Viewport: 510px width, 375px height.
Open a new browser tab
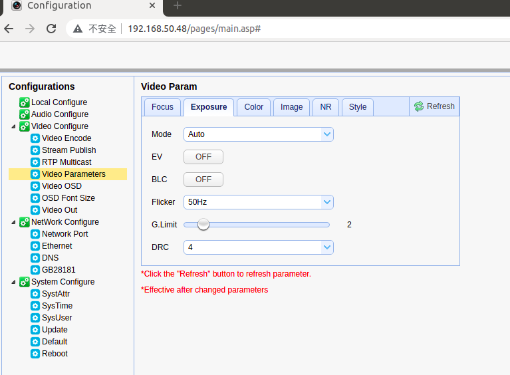pyautogui.click(x=178, y=5)
